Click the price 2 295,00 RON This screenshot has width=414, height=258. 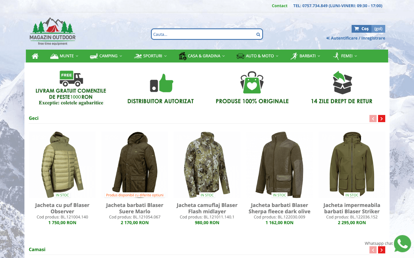pyautogui.click(x=352, y=223)
